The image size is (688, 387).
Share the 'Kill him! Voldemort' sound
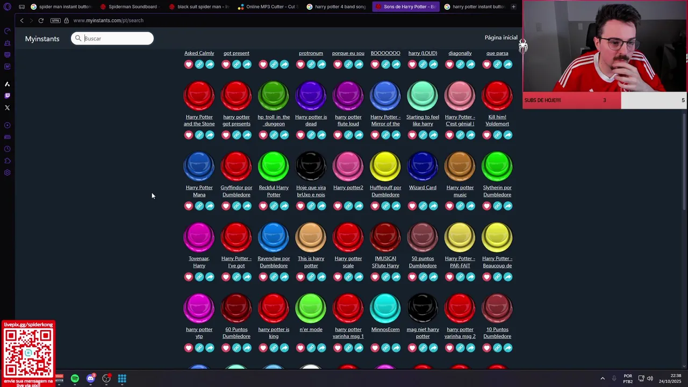click(508, 135)
